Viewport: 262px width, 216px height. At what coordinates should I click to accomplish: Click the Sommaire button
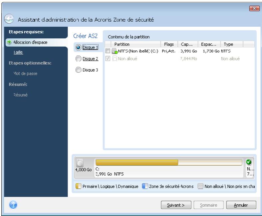point(208,205)
